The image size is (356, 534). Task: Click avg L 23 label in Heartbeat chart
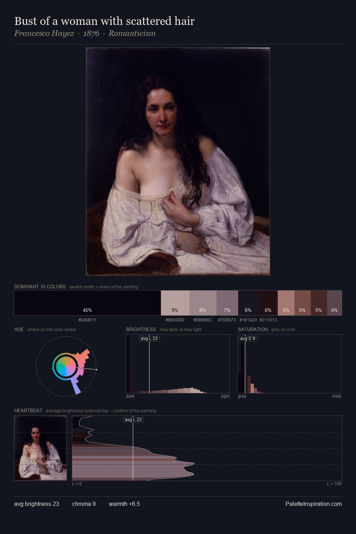tap(133, 420)
